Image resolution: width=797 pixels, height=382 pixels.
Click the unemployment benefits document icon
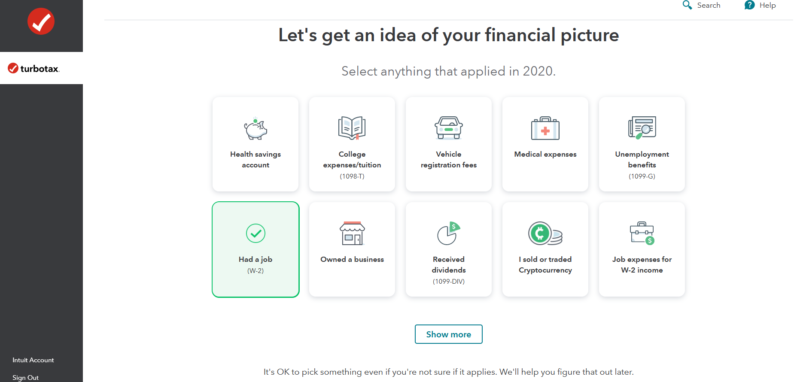pyautogui.click(x=642, y=127)
